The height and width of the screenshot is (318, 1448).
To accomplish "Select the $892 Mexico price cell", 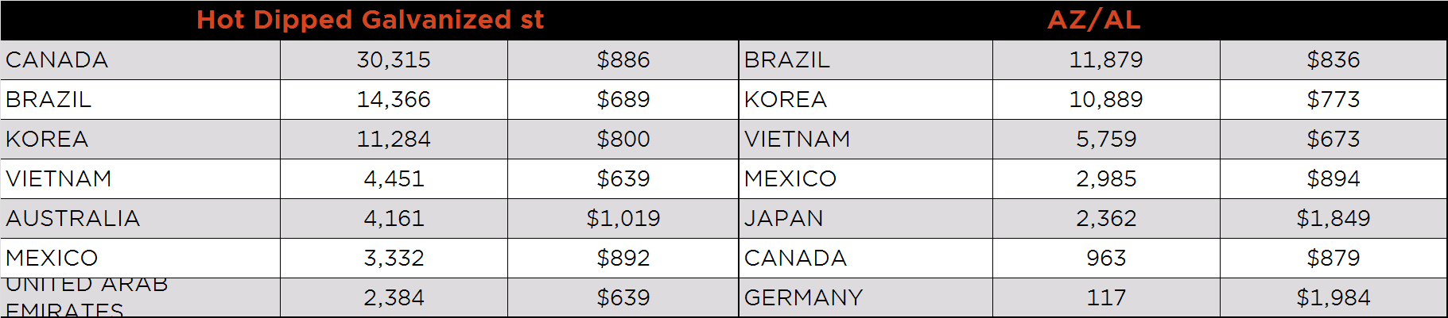I will [x=623, y=258].
